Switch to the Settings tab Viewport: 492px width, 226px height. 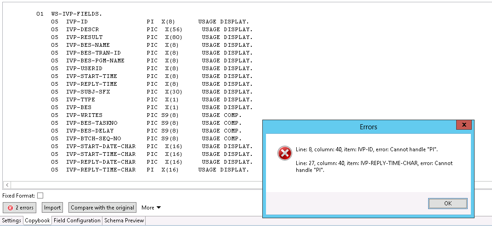pos(11,220)
